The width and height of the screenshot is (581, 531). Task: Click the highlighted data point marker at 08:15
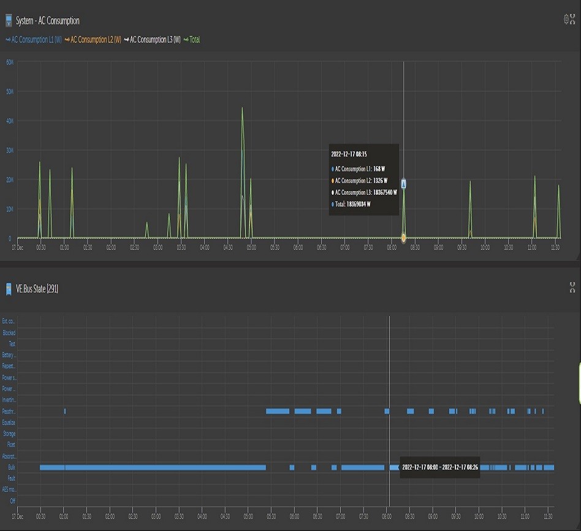[404, 184]
